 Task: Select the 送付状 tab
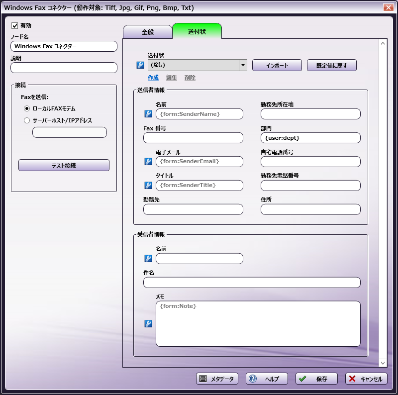point(197,31)
